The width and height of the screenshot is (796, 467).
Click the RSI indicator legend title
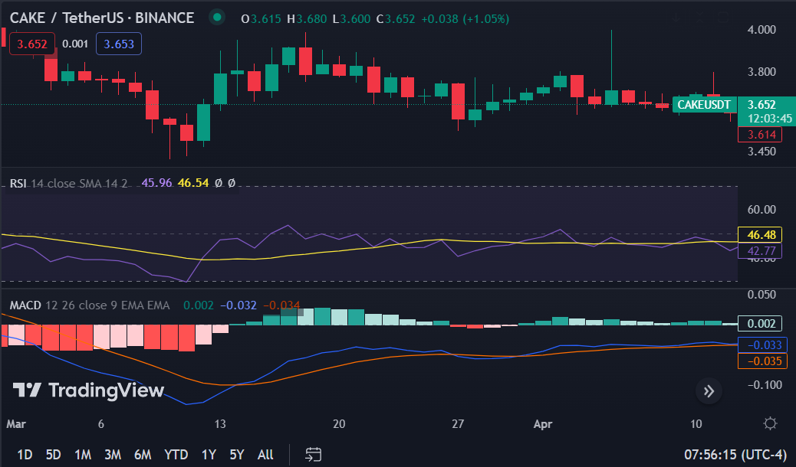(x=18, y=183)
